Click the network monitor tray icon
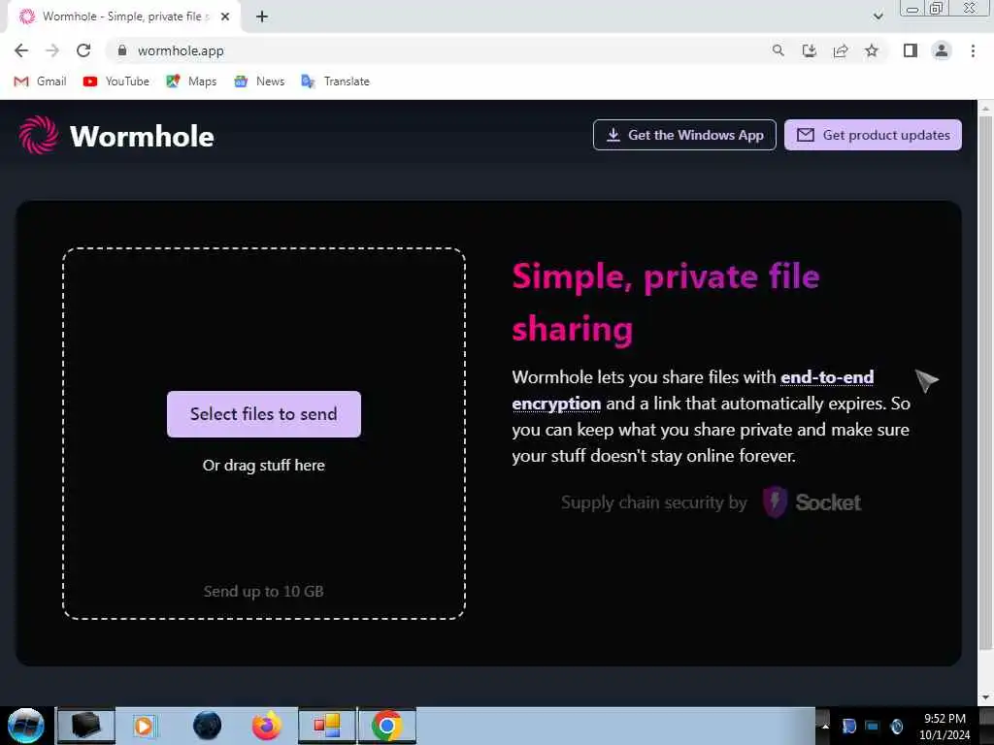This screenshot has width=994, height=745. click(873, 726)
